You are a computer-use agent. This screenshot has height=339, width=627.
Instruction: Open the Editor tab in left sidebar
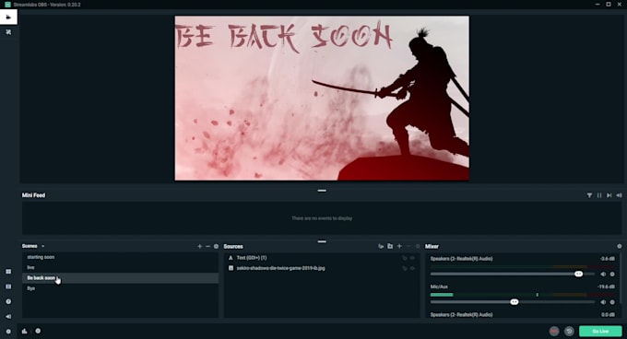[8, 18]
